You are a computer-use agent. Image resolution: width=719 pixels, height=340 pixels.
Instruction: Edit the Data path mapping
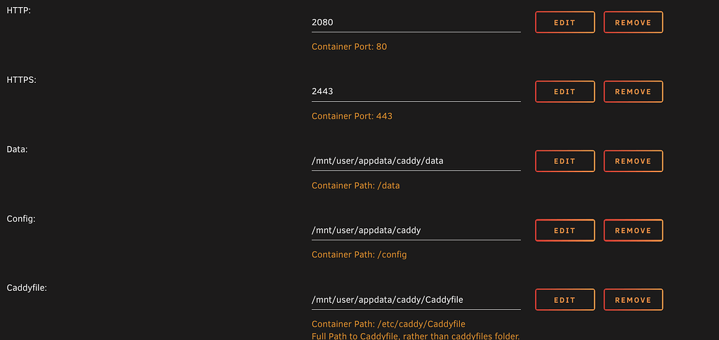tap(565, 161)
